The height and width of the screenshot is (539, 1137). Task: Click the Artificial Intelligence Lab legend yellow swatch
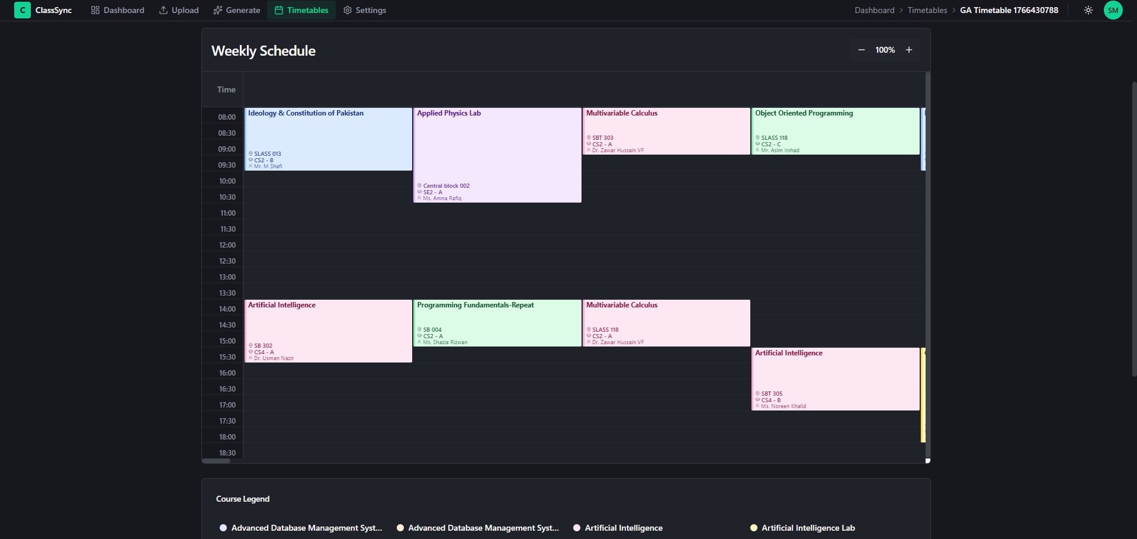coord(754,528)
